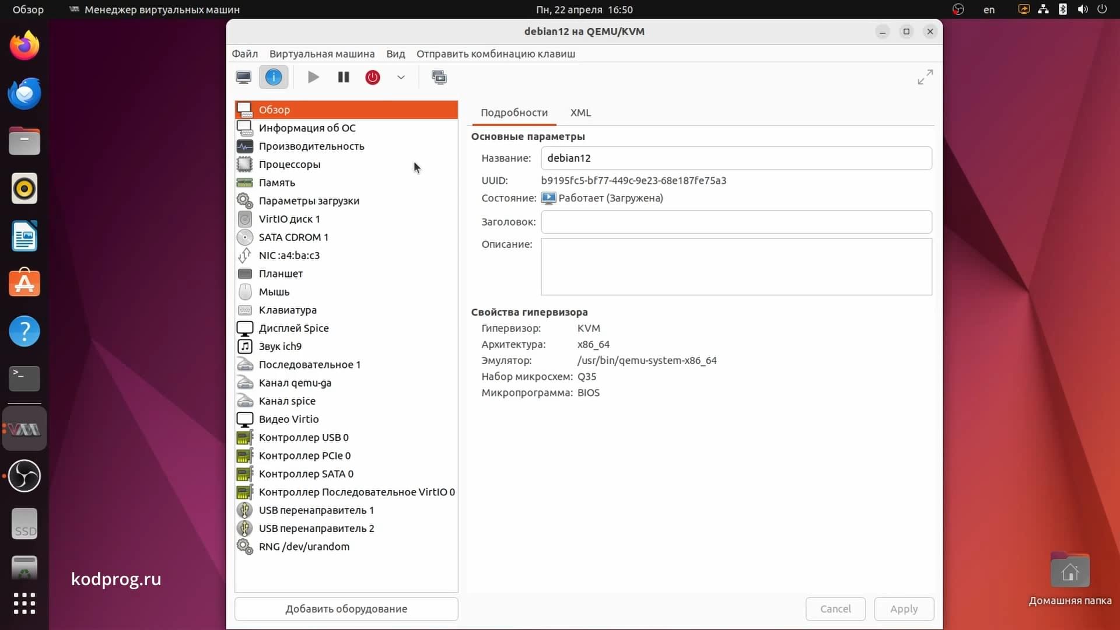This screenshot has height=630, width=1120.
Task: Select Звук ich9 entry
Action: [346, 346]
